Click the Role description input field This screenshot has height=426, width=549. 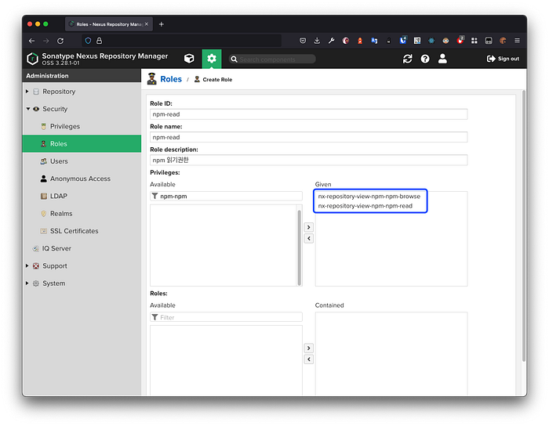click(308, 160)
